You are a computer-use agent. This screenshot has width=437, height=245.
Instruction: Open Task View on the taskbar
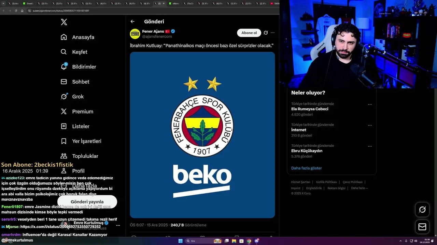(x=226, y=241)
